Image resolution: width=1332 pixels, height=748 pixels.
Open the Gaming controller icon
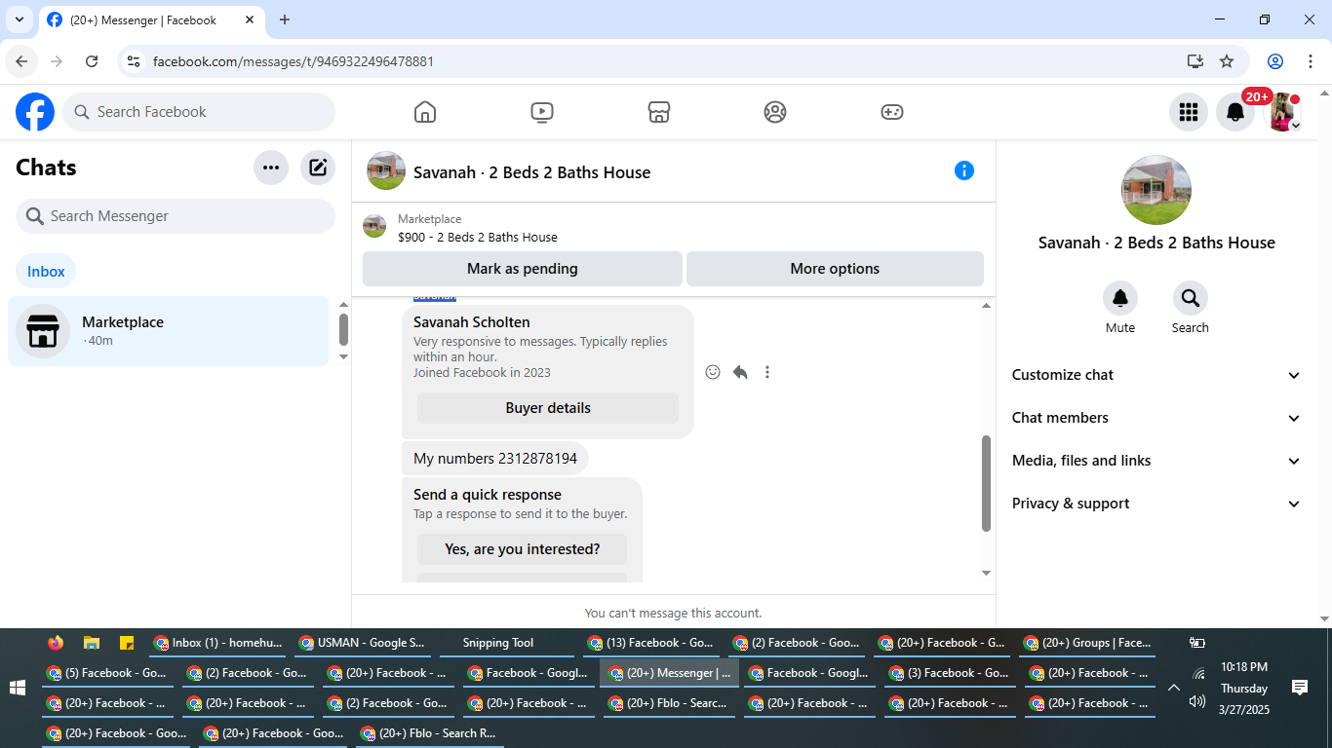pos(892,112)
